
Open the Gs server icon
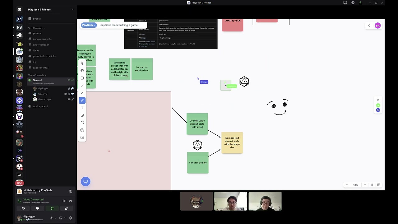tap(19, 175)
